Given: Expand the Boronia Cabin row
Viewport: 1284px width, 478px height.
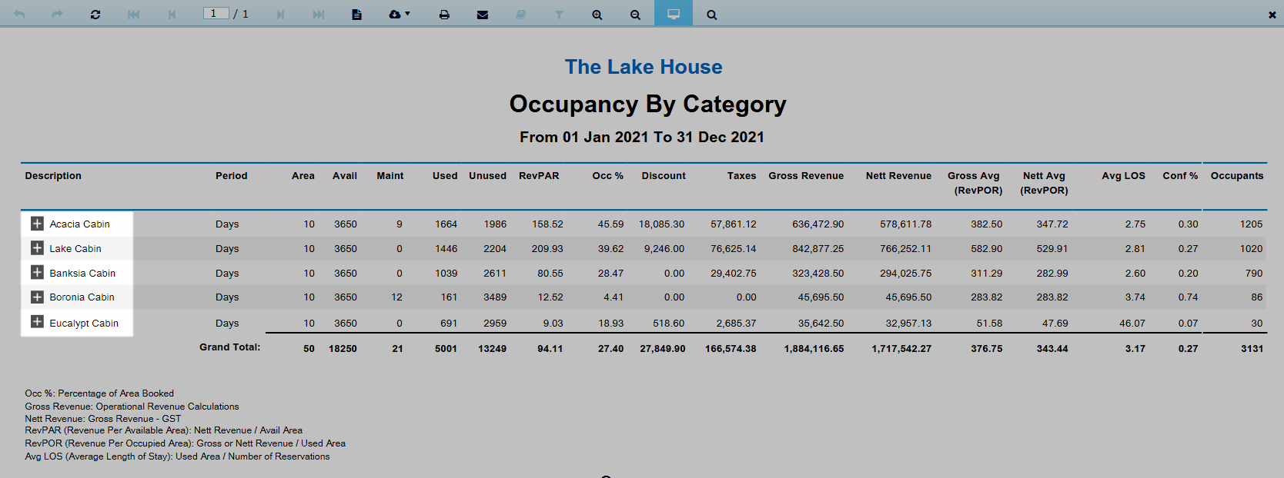Looking at the screenshot, I should (37, 297).
